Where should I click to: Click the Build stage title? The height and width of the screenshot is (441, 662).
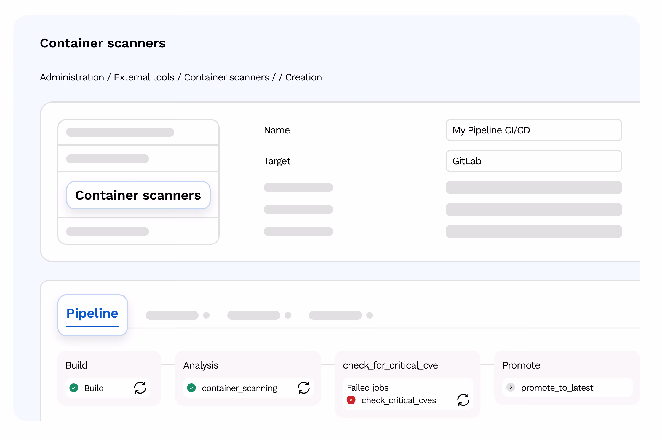click(77, 365)
